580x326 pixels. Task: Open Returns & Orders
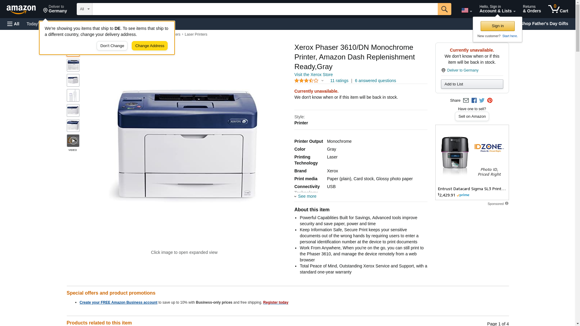pos(532,9)
